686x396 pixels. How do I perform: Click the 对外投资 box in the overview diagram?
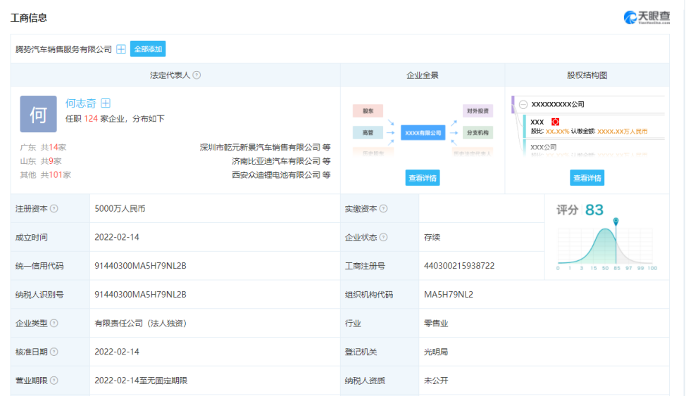click(478, 111)
